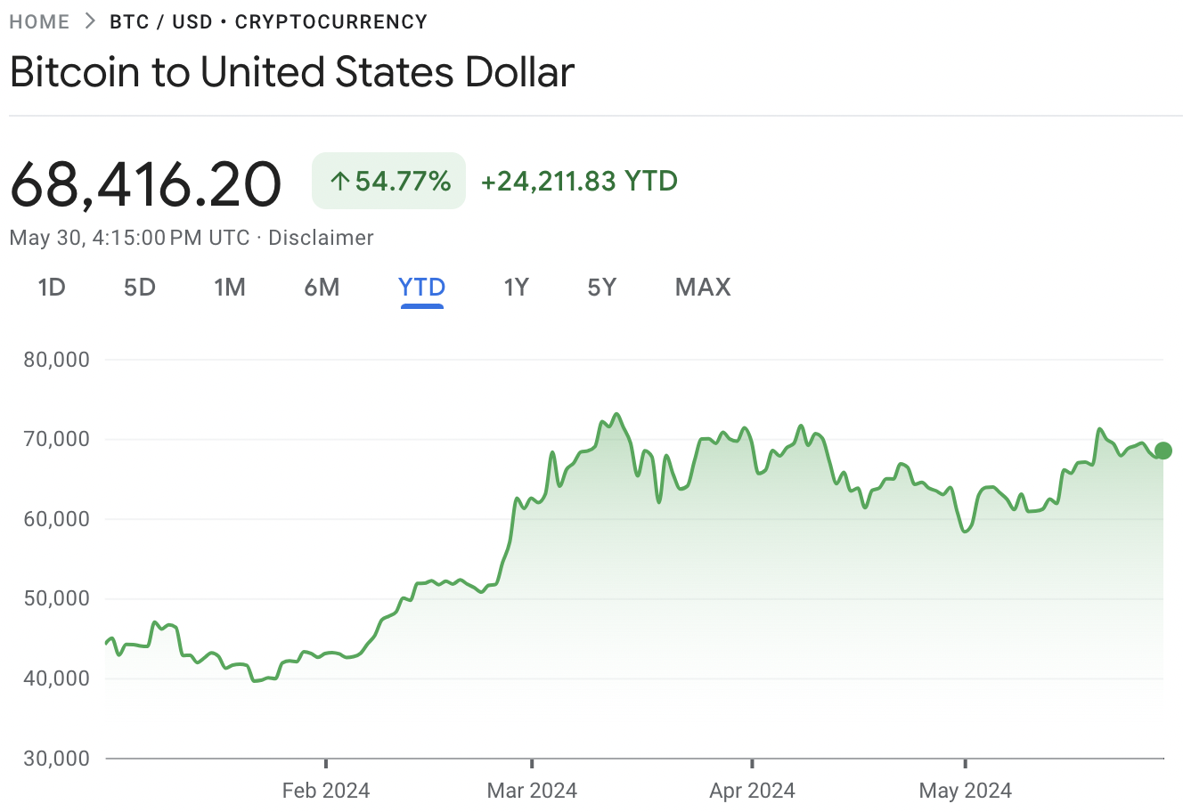The width and height of the screenshot is (1183, 812).
Task: Click the HOME breadcrumb link
Action: (x=39, y=22)
